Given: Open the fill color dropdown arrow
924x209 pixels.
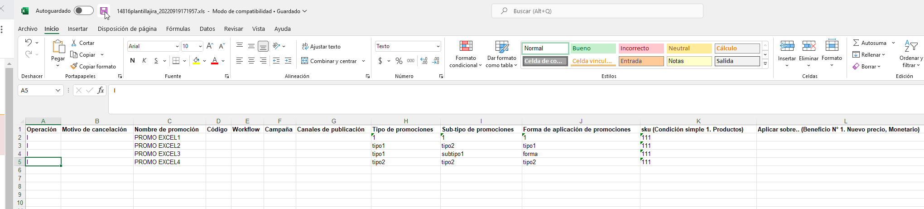Looking at the screenshot, I should click(205, 61).
